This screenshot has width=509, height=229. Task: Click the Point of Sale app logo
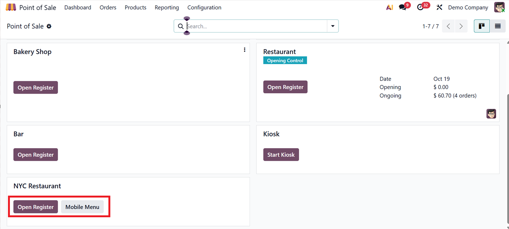[x=11, y=8]
